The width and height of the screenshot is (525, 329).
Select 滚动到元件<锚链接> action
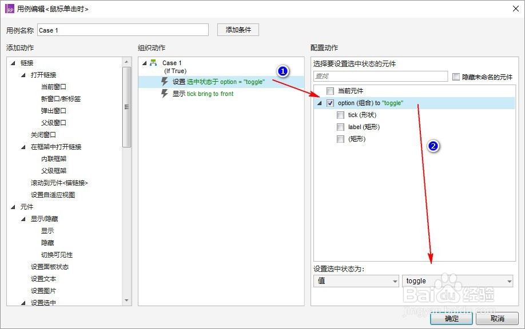(x=59, y=183)
